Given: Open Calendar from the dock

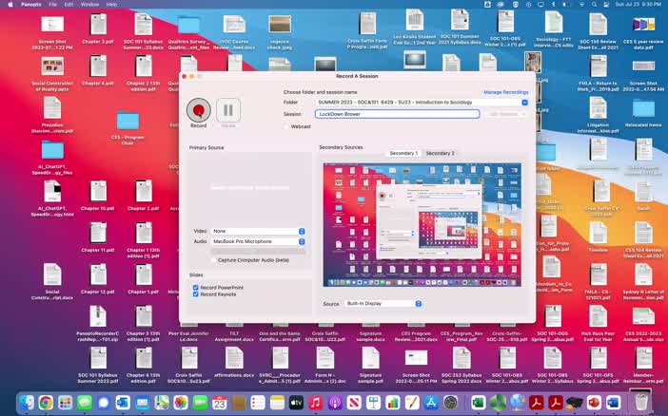Looking at the screenshot, I should coord(219,403).
